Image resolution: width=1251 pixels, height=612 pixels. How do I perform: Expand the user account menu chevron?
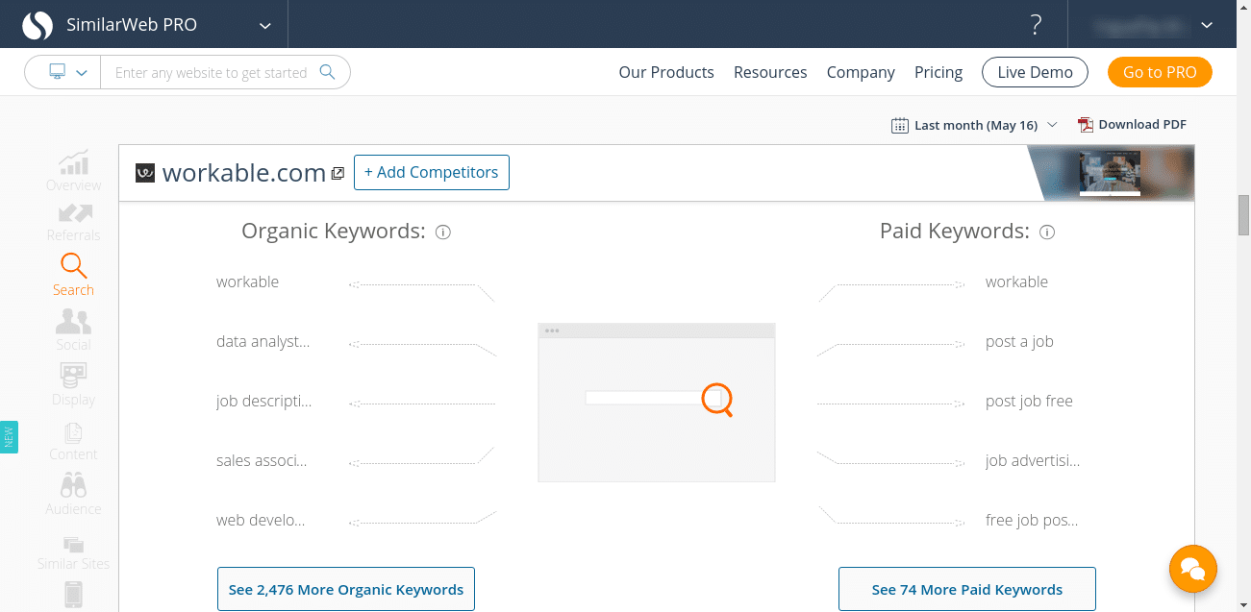click(x=1208, y=26)
